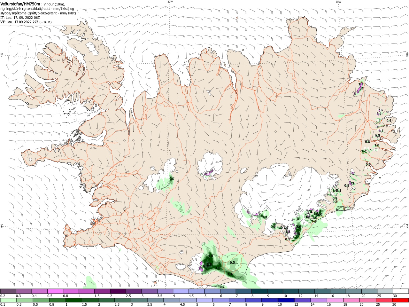Pick the bottom-row deep blue swatch at 10
This screenshot has width=409, height=307.
tap(286, 300)
